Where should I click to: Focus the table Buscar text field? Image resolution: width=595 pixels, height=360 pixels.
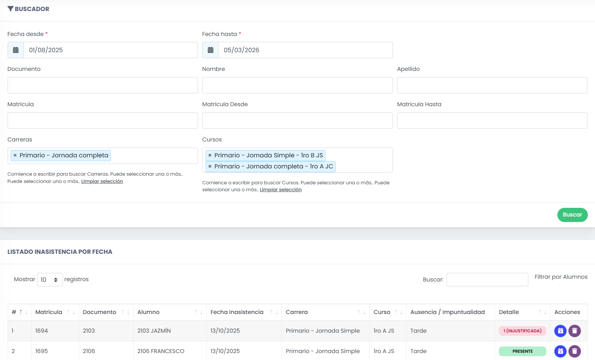pos(487,279)
